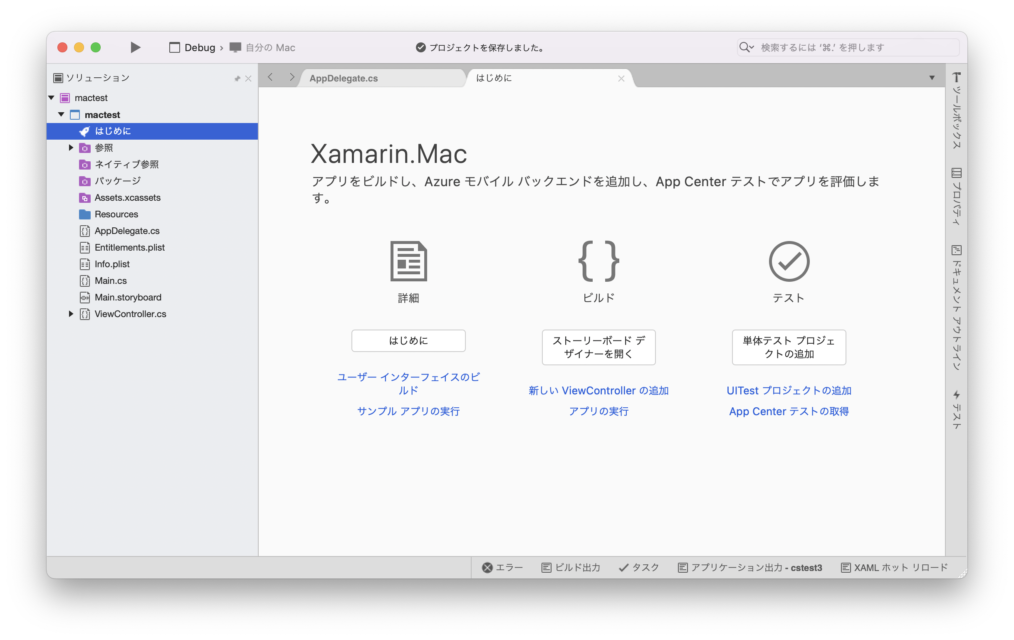Open サンプル アプリの実行 link

[408, 411]
